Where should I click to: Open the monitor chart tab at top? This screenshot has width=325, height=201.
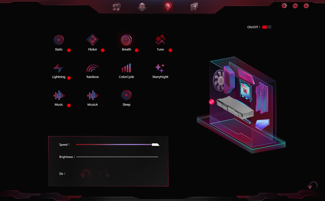click(x=194, y=7)
